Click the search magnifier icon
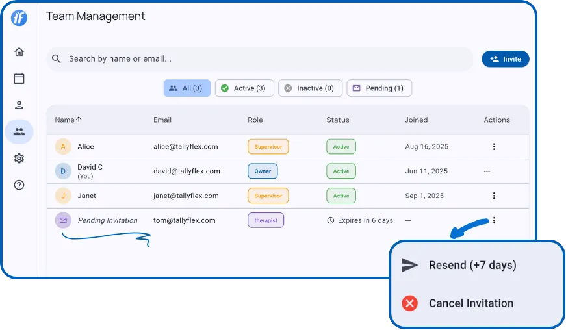 [x=57, y=59]
